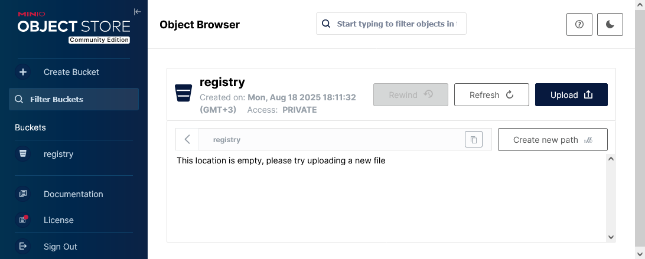645x259 pixels.
Task: Click the registry bucket icon in the sidebar
Action: (x=23, y=154)
